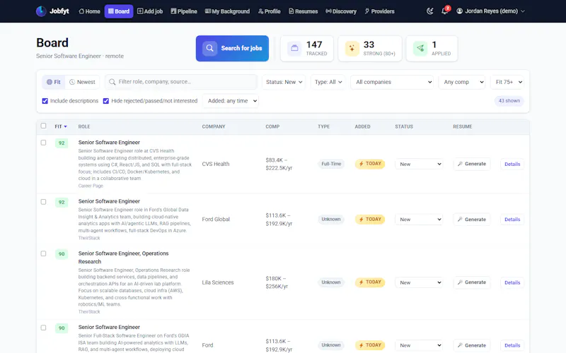Screen dimensions: 566x353
Task: Click the Jobfyt logo icon
Action: (x=41, y=11)
